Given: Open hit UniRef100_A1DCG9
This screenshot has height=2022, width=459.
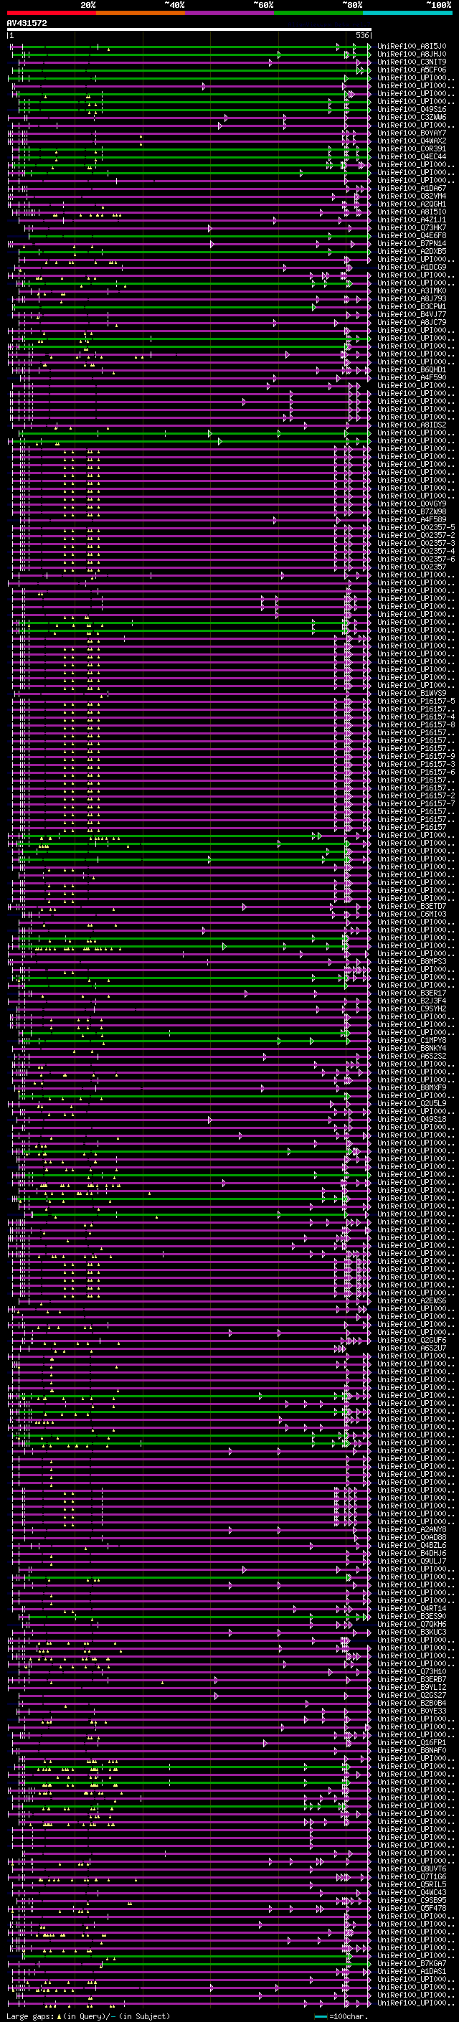Looking at the screenshot, I should 411,267.
